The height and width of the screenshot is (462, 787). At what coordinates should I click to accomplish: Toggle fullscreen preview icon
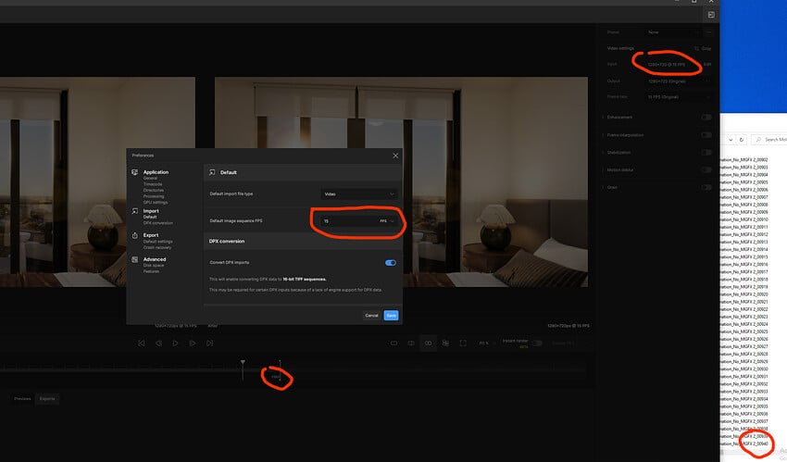461,343
